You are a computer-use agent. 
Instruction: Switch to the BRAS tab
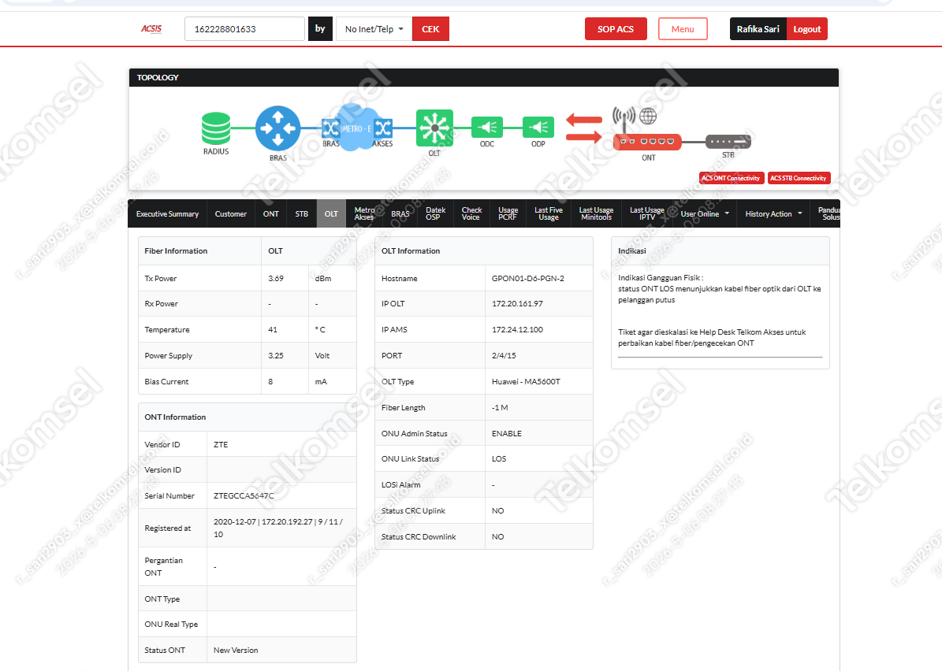[400, 213]
